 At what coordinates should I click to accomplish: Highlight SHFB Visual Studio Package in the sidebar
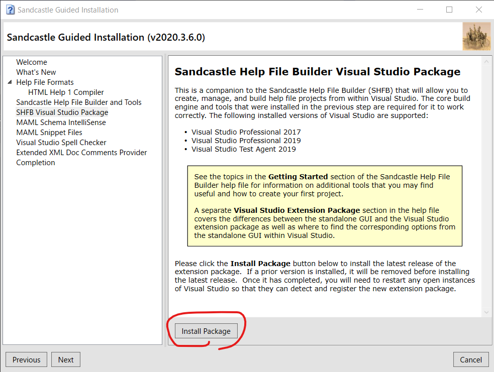click(62, 112)
